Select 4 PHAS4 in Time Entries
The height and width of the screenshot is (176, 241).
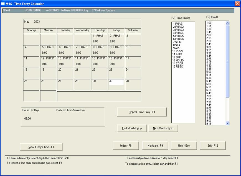[178, 33]
